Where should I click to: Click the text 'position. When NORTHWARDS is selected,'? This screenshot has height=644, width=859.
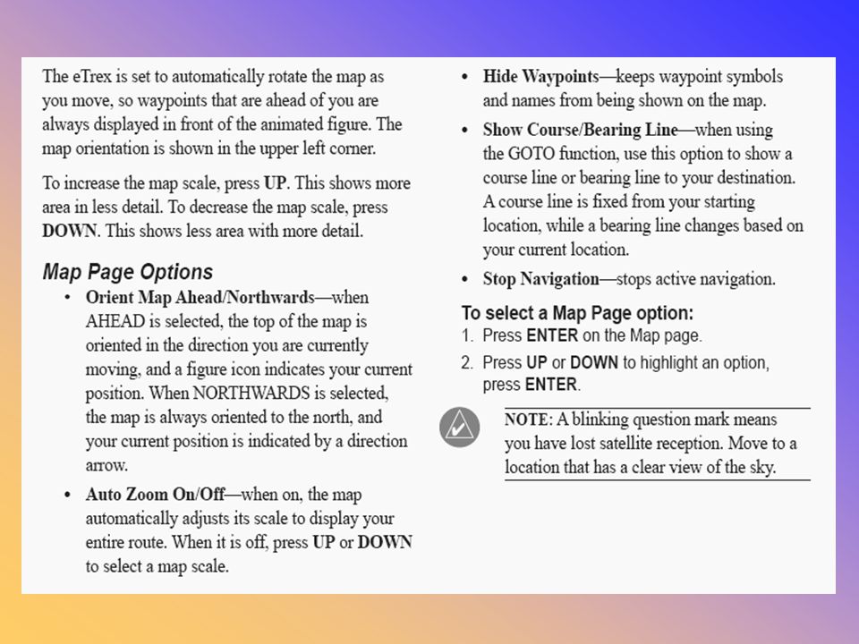[236, 394]
